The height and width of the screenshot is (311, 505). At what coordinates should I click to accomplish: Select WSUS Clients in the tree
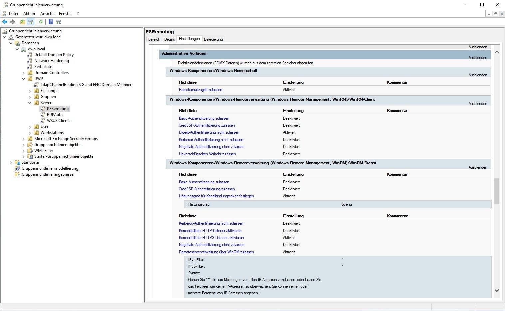(x=58, y=121)
